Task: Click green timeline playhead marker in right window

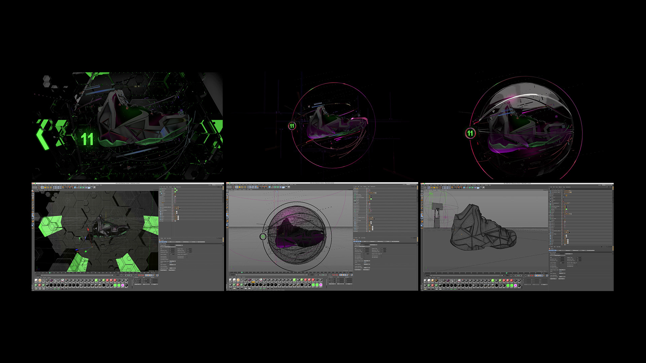Action: click(506, 273)
